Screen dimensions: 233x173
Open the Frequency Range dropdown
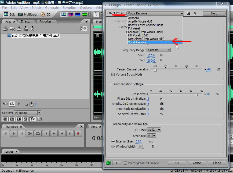click(x=169, y=50)
